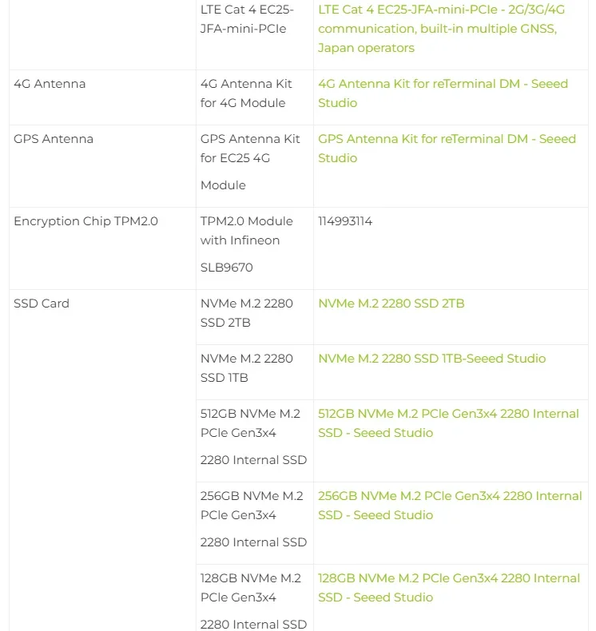Select the 'Encryption Chip TPM2.0' category label
This screenshot has height=631, width=596.
[85, 221]
